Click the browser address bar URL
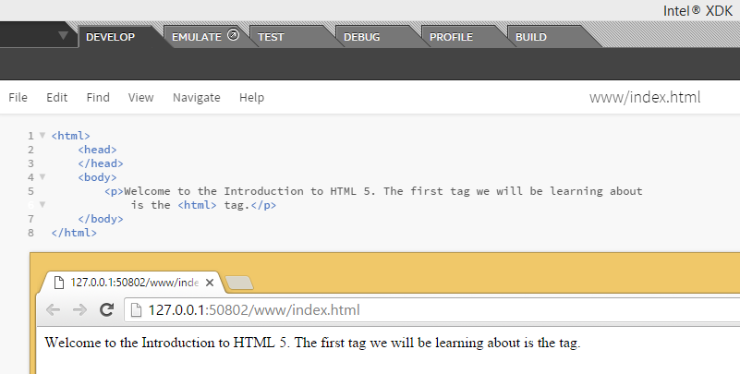 [254, 310]
